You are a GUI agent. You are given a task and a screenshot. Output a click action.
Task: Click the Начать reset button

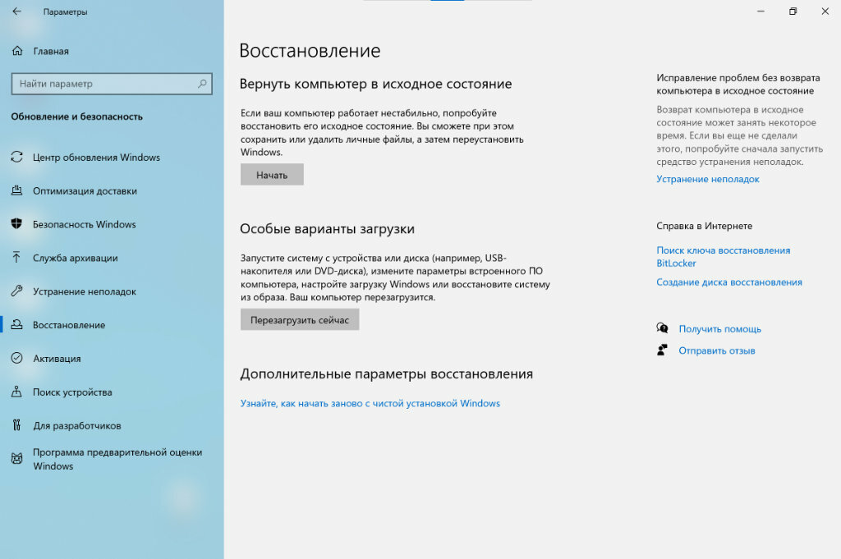(272, 175)
